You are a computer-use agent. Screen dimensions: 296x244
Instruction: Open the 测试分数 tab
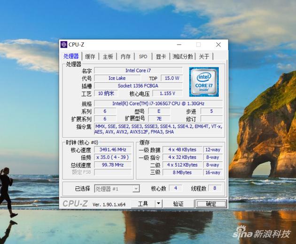point(183,57)
